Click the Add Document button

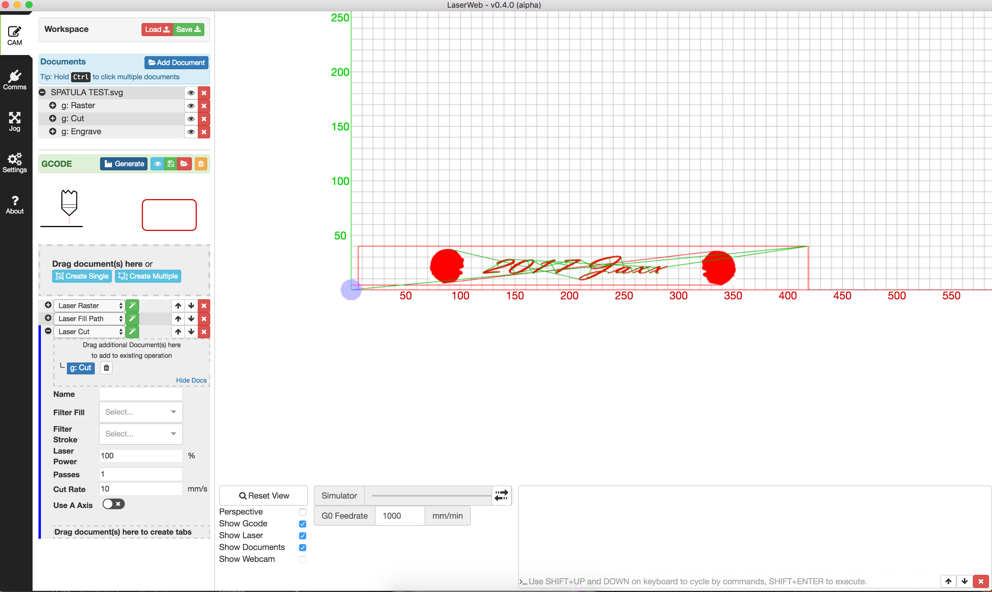[176, 63]
